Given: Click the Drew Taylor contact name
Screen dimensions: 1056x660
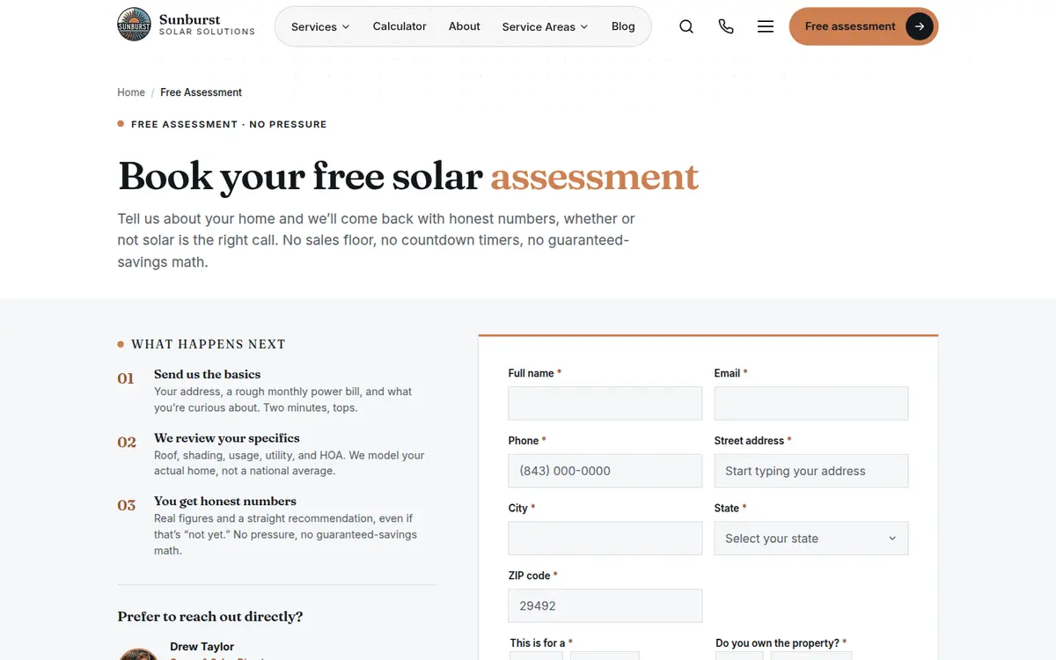Looking at the screenshot, I should tap(202, 647).
